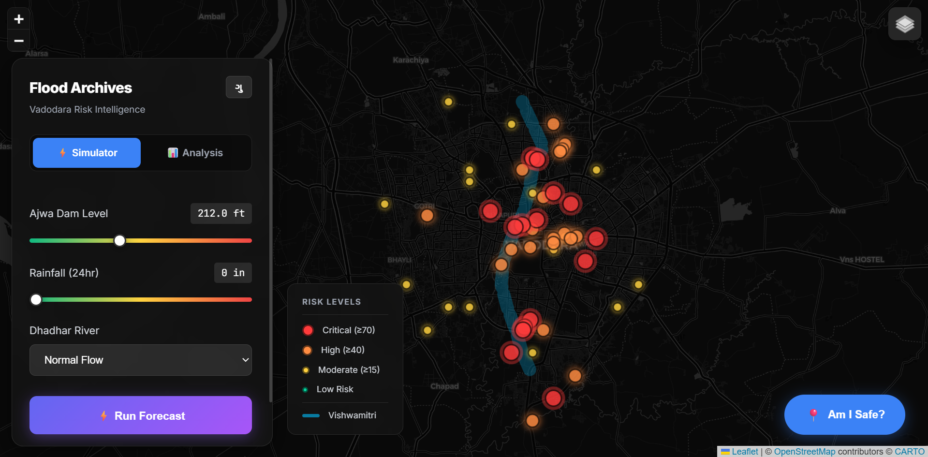This screenshot has height=457, width=928.
Task: Click the Rainfall (24hr) slider handle
Action: 36,299
